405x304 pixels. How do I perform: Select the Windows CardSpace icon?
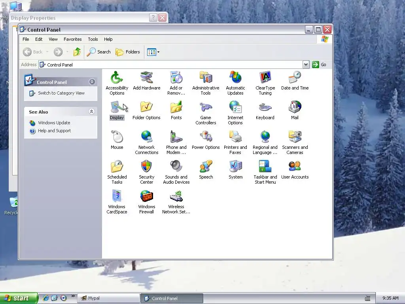point(117,196)
